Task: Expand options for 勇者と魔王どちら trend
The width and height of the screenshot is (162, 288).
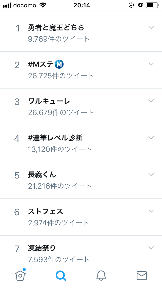Action: (x=151, y=27)
